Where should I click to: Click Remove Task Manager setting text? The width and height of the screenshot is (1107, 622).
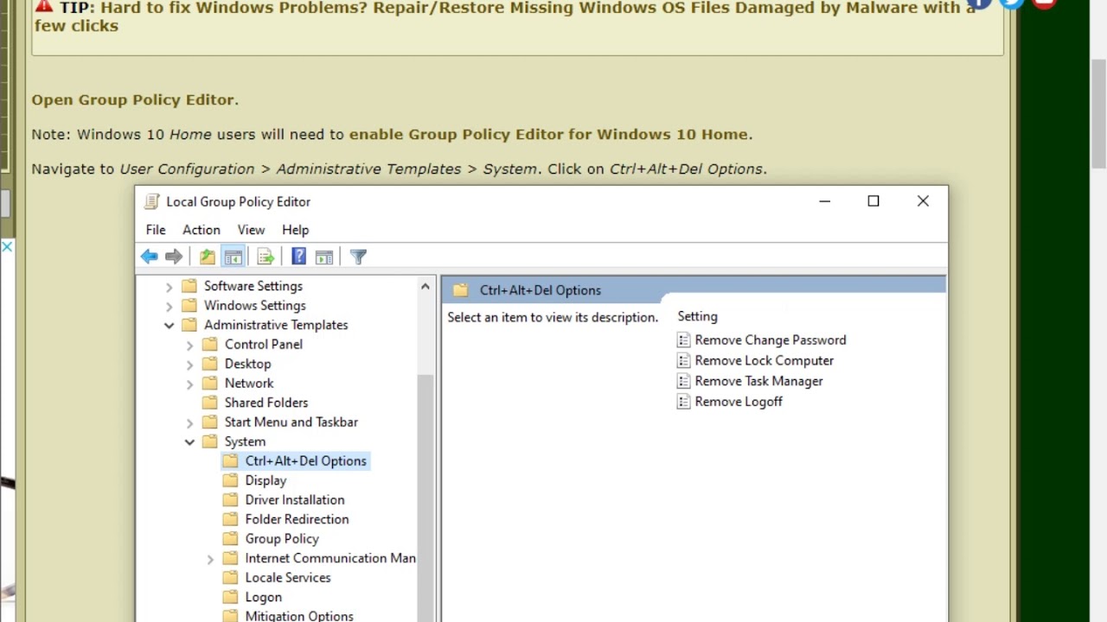[758, 381]
